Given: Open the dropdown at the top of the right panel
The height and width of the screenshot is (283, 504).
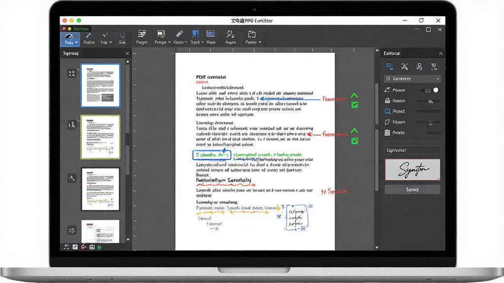Looking at the screenshot, I should (412, 79).
